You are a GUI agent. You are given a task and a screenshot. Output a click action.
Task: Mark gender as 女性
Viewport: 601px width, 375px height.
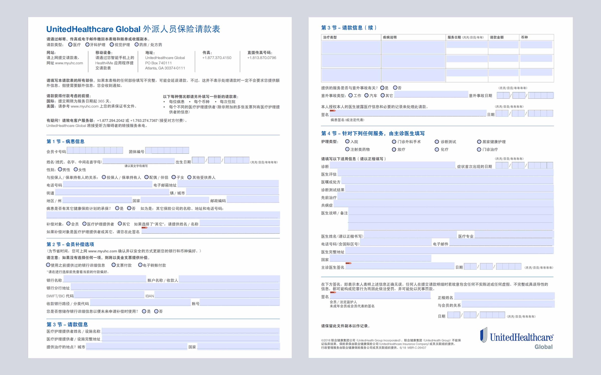point(76,169)
